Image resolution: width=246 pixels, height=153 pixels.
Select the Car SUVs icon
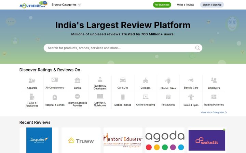point(123,80)
